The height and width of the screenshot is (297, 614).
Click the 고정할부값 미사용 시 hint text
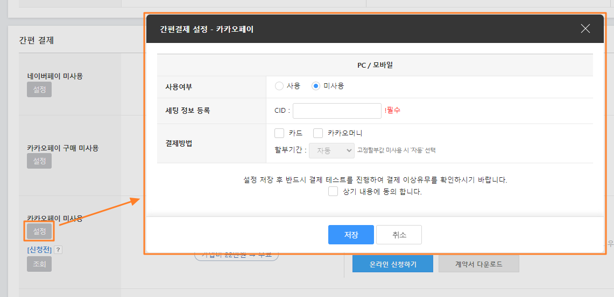coord(396,150)
